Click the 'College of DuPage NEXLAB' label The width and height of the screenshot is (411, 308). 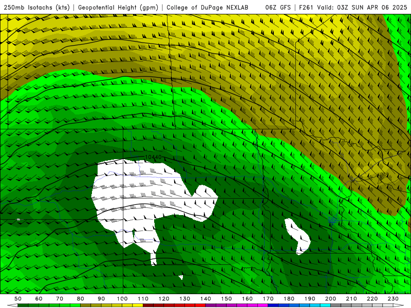tap(207, 7)
